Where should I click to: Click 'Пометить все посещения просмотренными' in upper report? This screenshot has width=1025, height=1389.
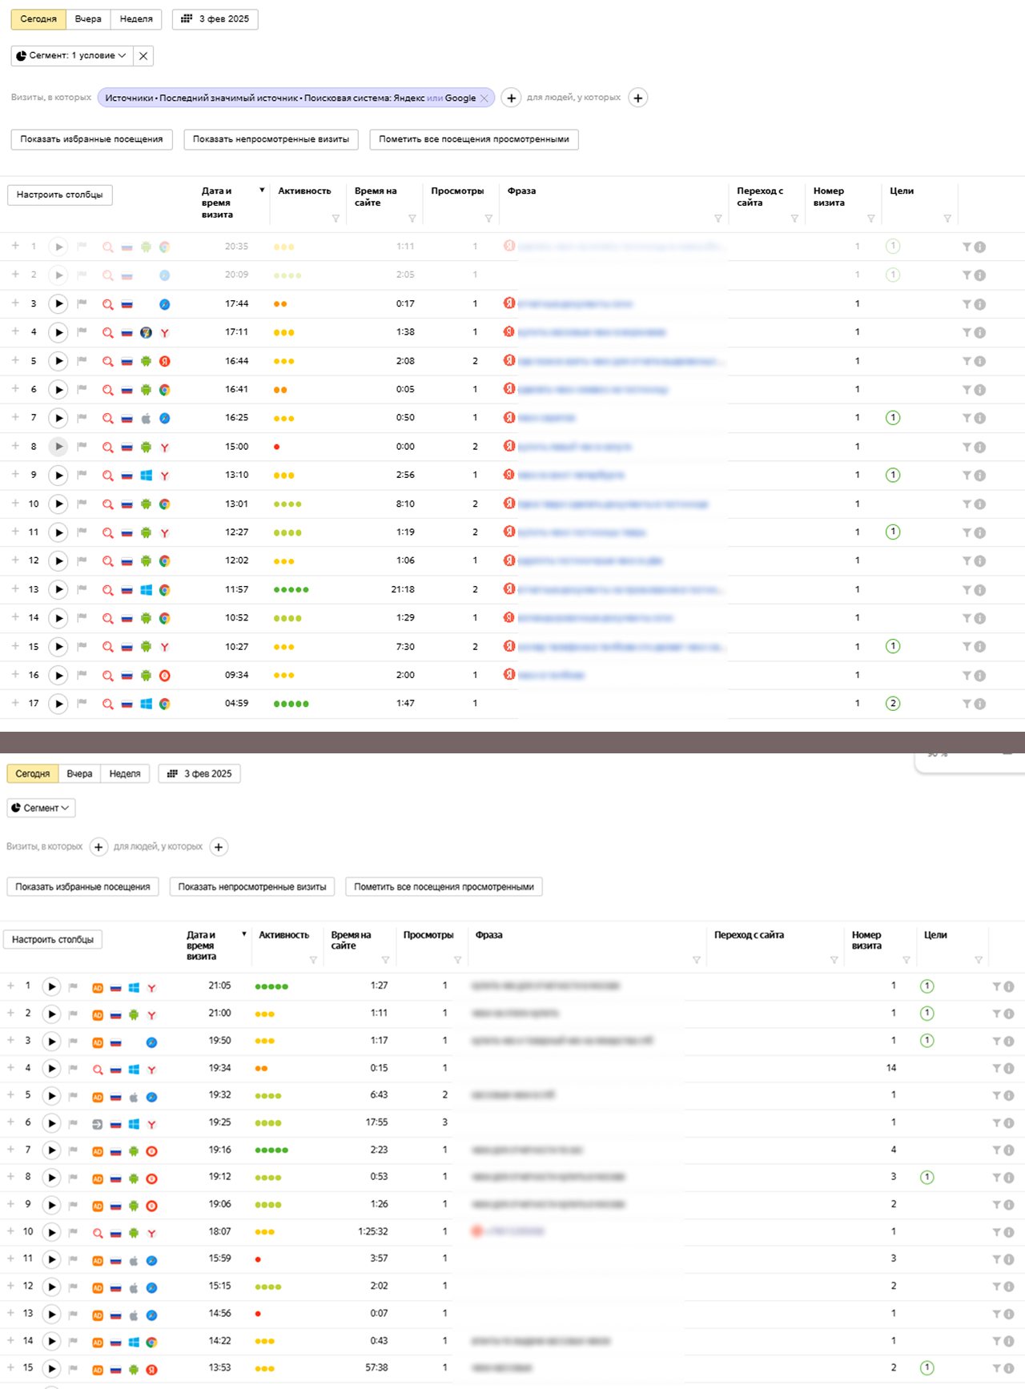point(474,139)
